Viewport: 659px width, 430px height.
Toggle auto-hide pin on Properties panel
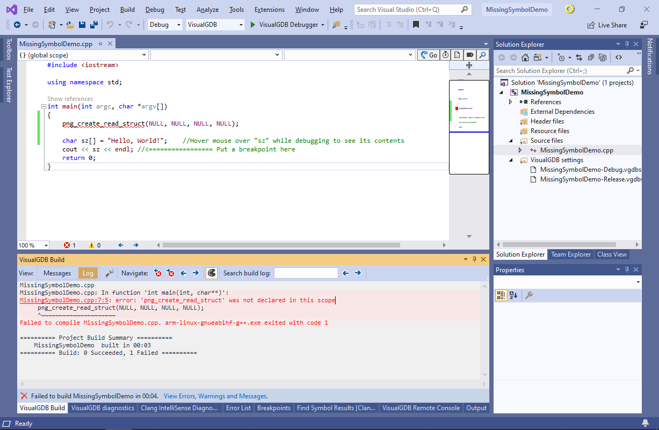click(626, 269)
